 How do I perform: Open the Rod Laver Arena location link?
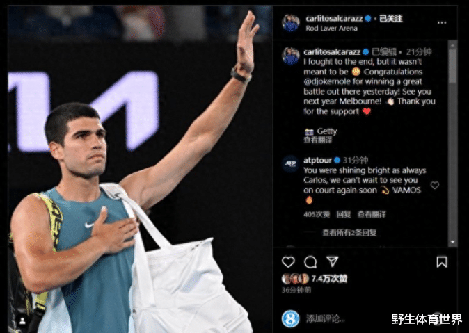(x=331, y=29)
